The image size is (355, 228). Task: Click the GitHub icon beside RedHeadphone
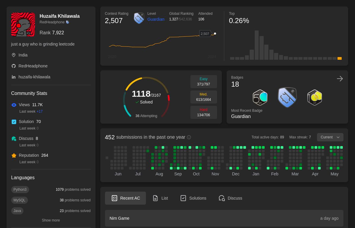click(x=13, y=66)
